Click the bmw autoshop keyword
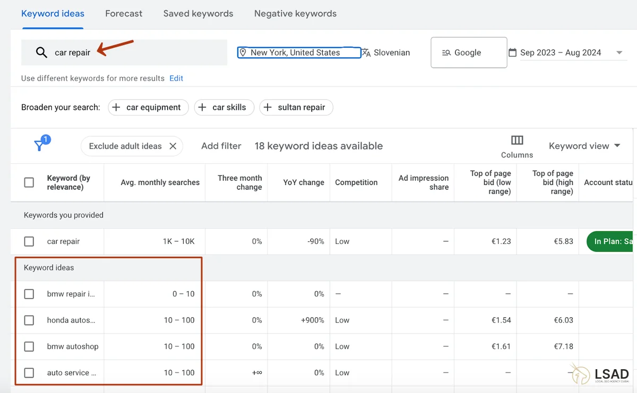Image resolution: width=637 pixels, height=393 pixels. 73,346
